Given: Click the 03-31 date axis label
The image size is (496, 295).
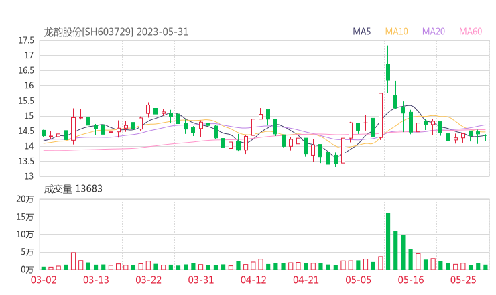Looking at the screenshot, I should tap(201, 280).
